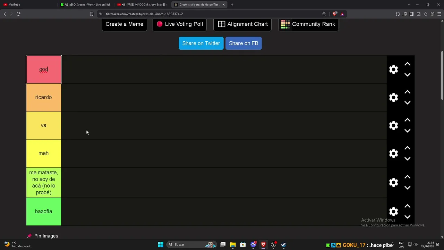Viewport: 444px width, 250px height.
Task: Bookmark this page icon
Action: tap(92, 14)
